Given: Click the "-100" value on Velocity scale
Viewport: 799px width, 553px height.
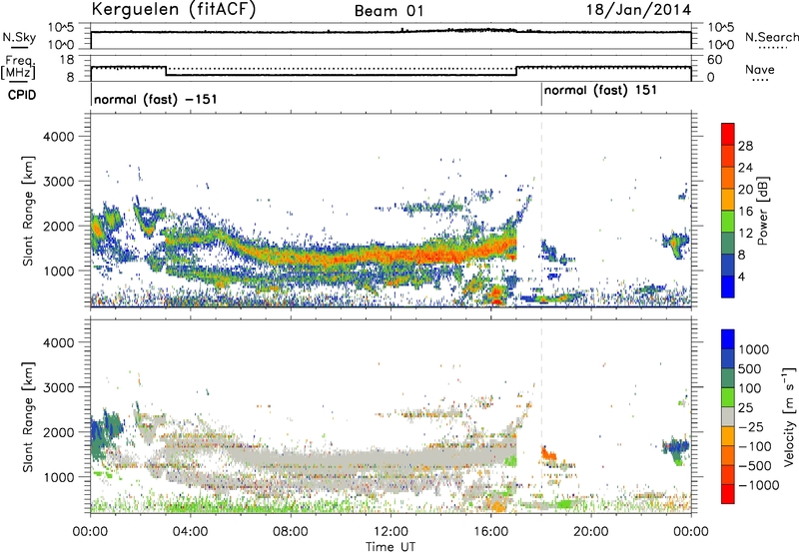Looking at the screenshot, I should coord(755,446).
